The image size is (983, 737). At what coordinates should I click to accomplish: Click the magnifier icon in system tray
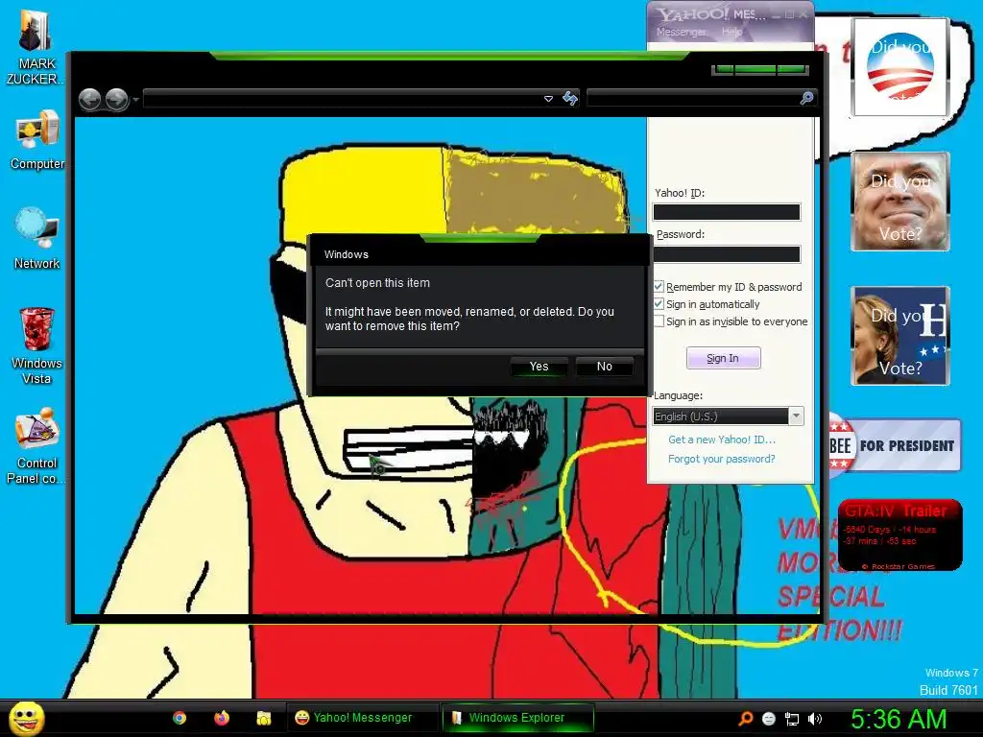pyautogui.click(x=745, y=719)
